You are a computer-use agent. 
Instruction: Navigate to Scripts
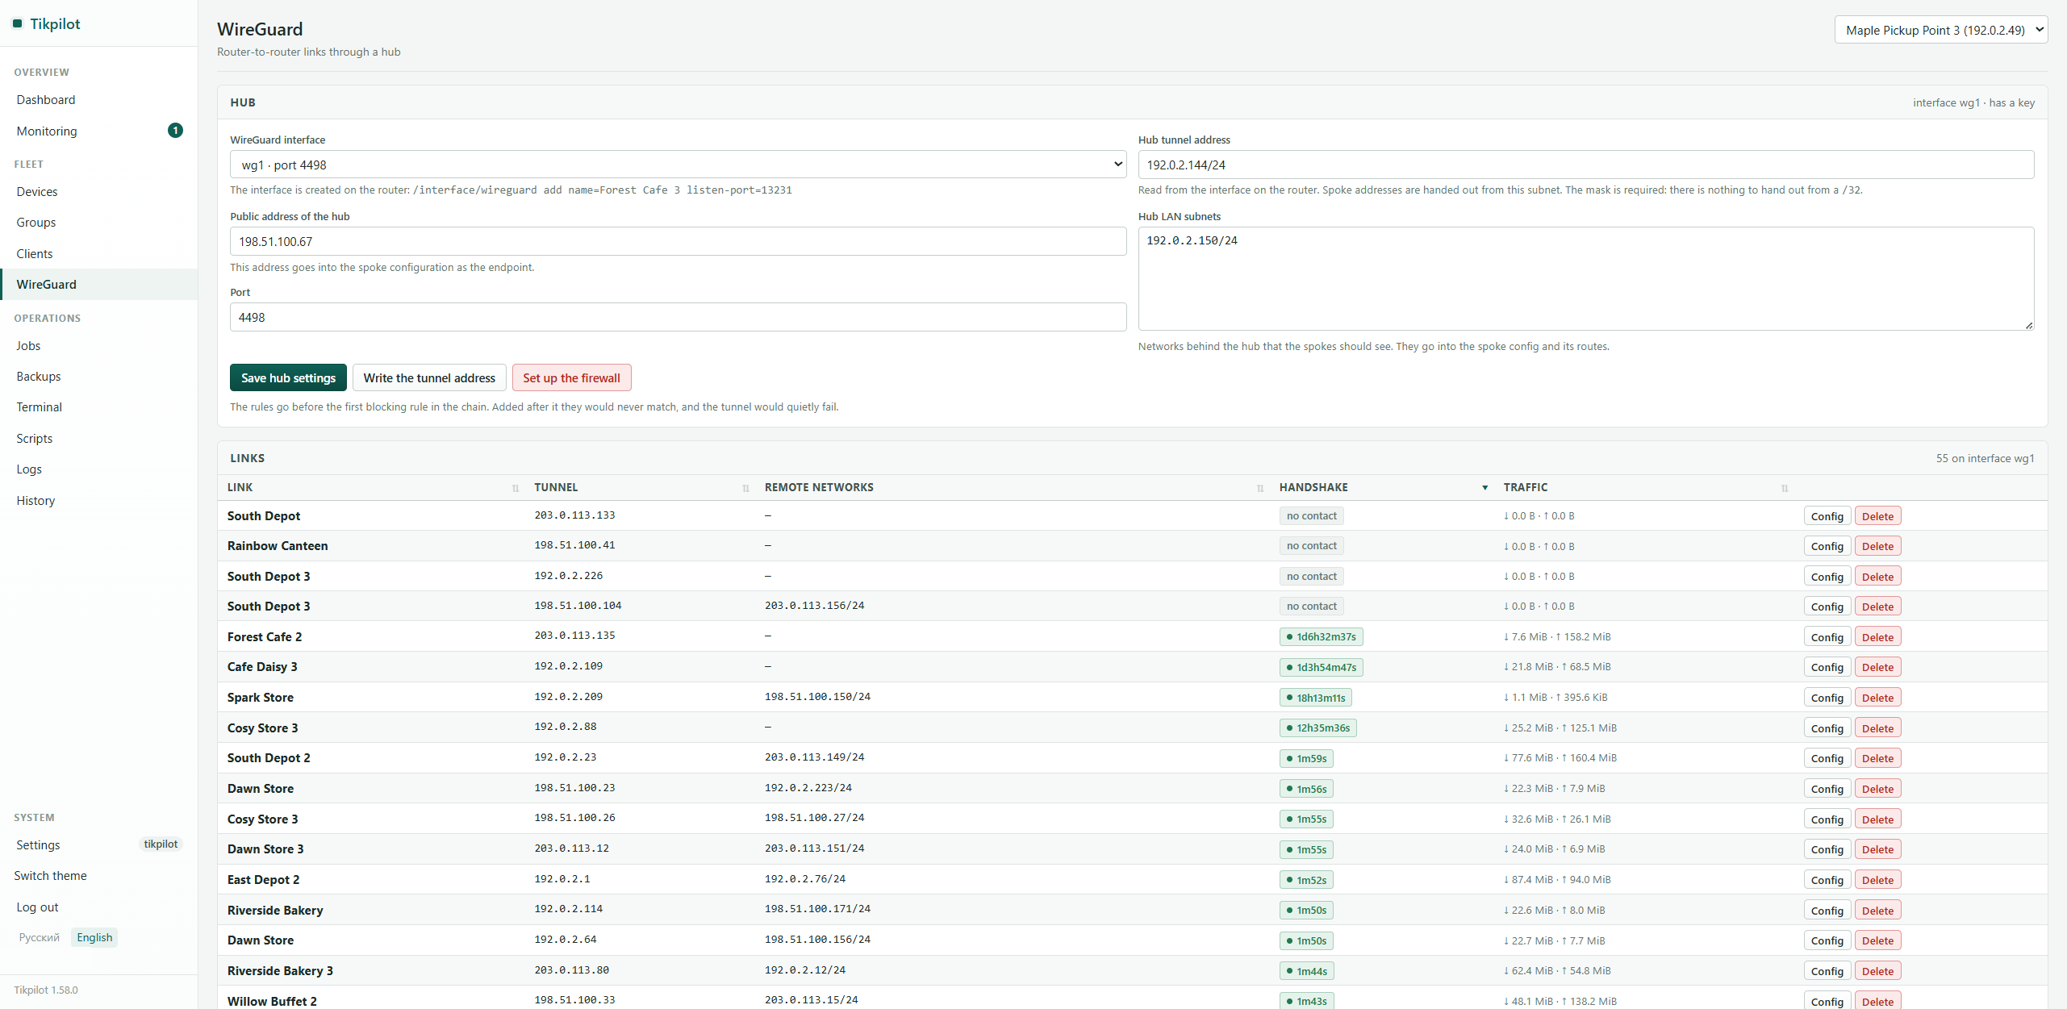click(x=98, y=439)
